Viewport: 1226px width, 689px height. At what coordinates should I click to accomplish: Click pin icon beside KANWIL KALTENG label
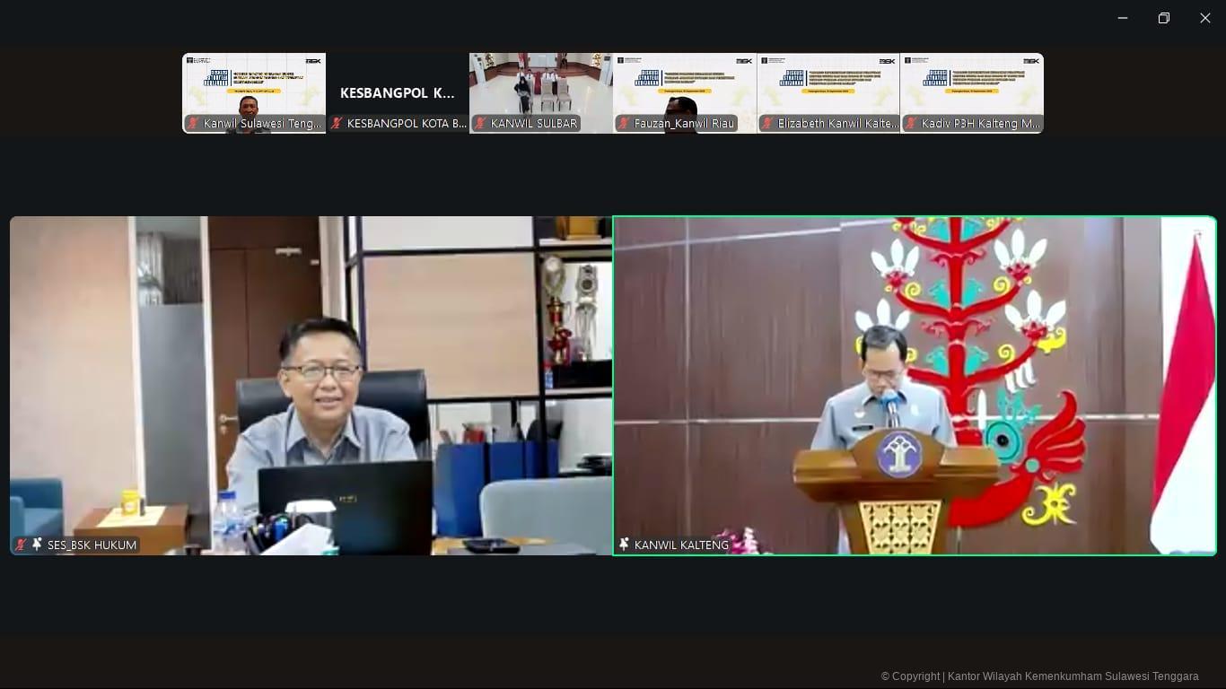(624, 545)
